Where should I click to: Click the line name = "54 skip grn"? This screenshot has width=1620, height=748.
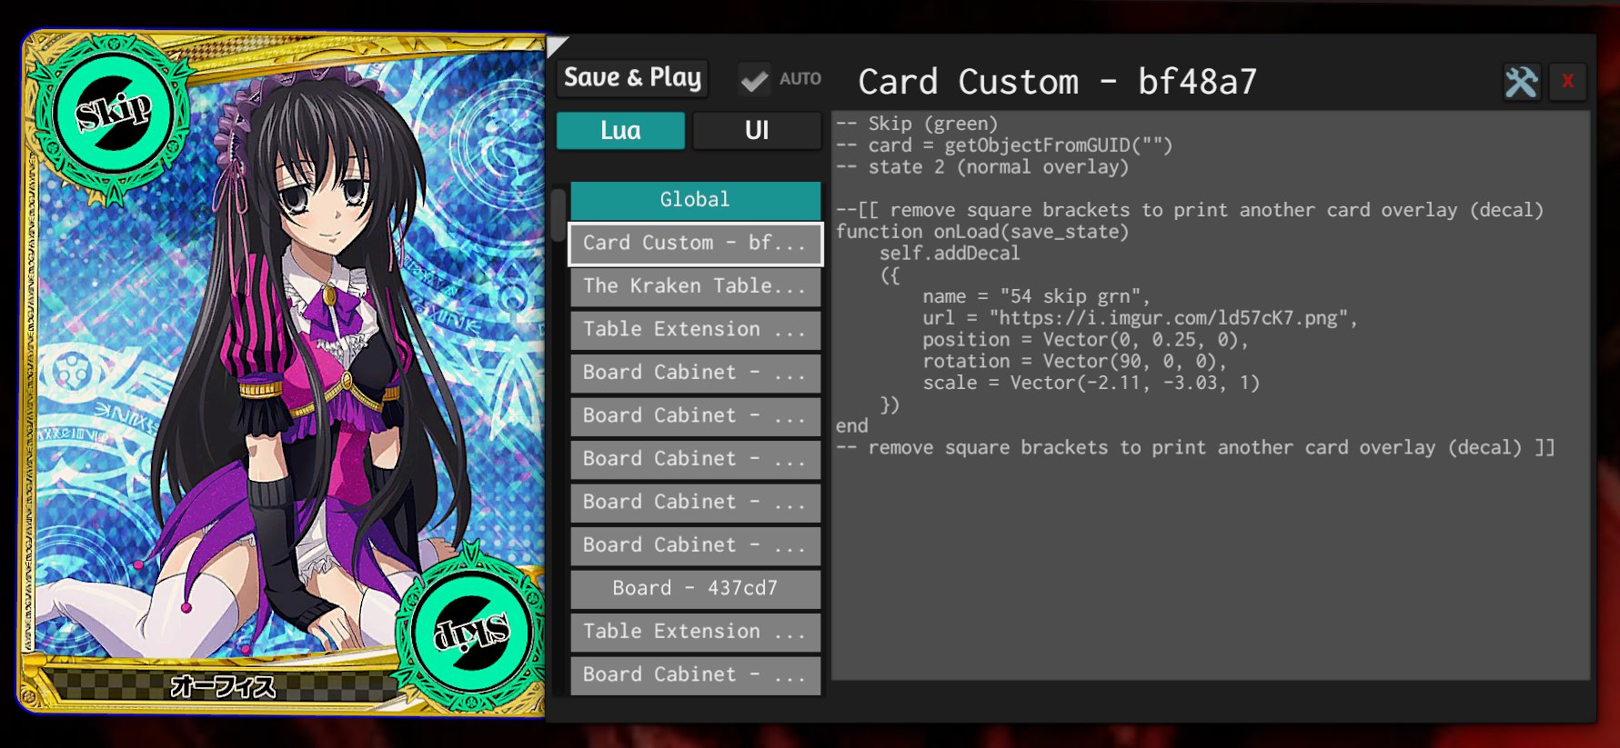coord(1036,296)
